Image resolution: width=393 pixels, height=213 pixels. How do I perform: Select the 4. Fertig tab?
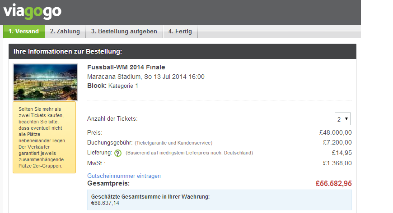(x=180, y=31)
